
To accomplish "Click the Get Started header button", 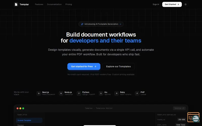I will point(172,4).
